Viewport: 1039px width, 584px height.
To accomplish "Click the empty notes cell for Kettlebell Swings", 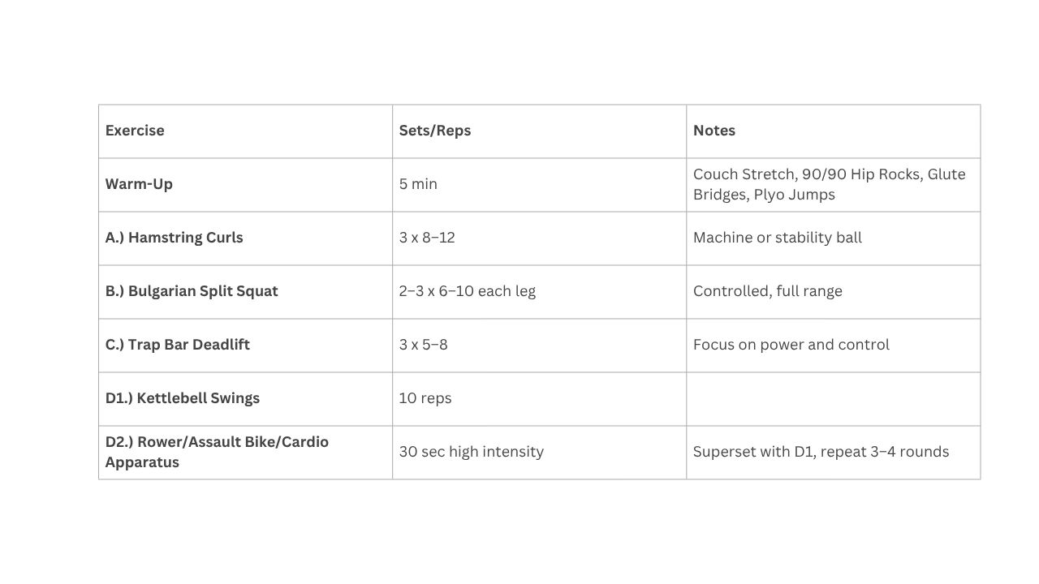I will [x=833, y=398].
